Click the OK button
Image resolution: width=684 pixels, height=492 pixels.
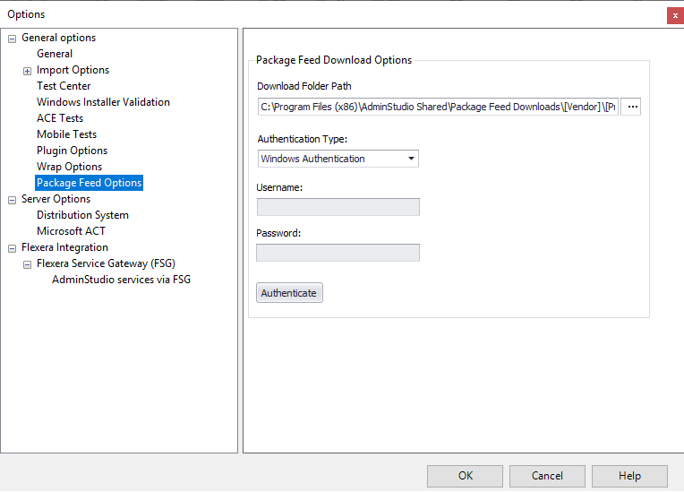465,476
